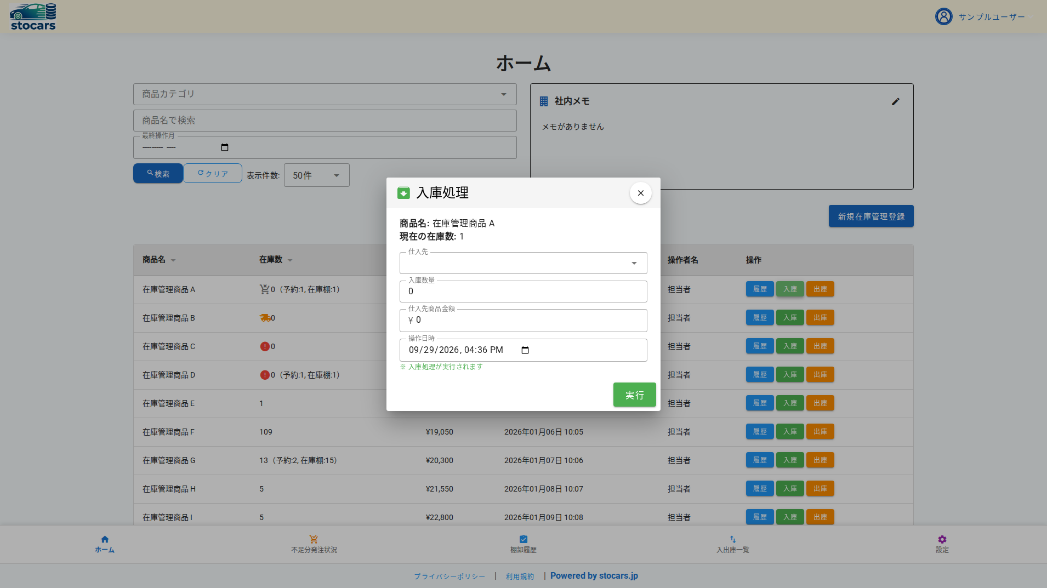This screenshot has width=1047, height=588.
Task: Sort table by 商品名 column arrow
Action: click(173, 260)
